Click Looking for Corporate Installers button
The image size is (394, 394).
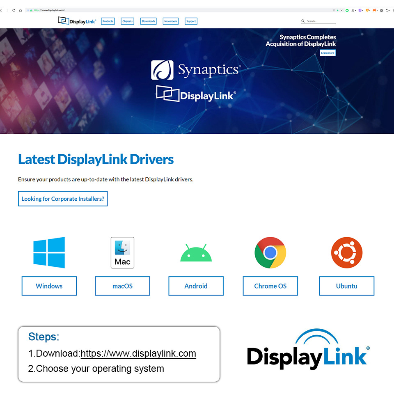[x=63, y=199]
